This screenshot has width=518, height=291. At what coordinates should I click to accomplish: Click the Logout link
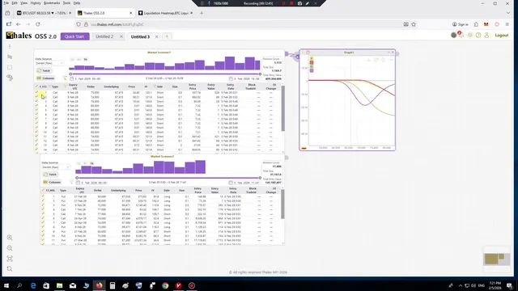(x=502, y=36)
